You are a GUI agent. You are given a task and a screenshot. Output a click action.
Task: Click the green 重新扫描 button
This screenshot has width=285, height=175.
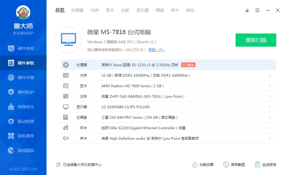tap(256, 40)
